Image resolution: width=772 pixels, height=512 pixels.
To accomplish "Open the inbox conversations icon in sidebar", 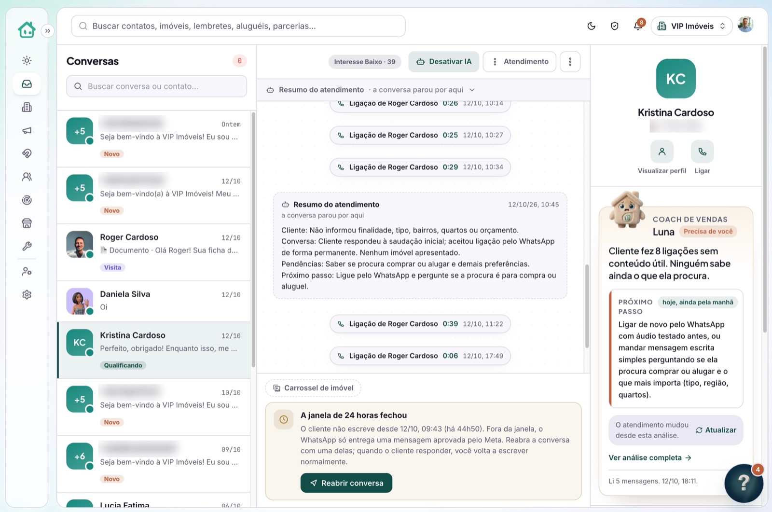I will (27, 84).
